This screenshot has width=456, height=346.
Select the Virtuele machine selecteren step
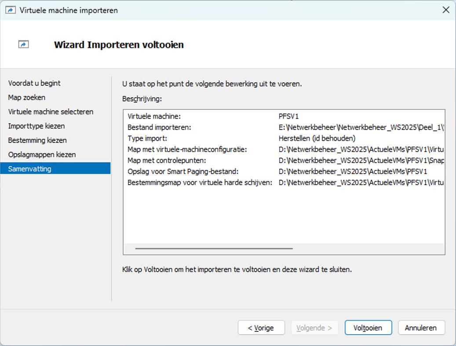pos(51,112)
